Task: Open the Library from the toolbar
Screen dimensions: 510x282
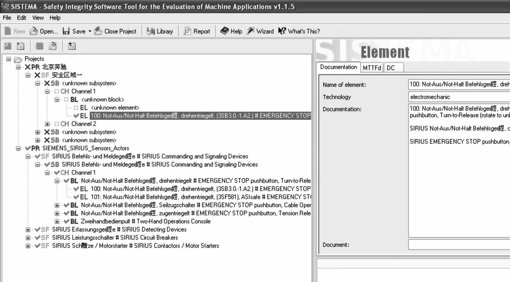Action: 160,31
